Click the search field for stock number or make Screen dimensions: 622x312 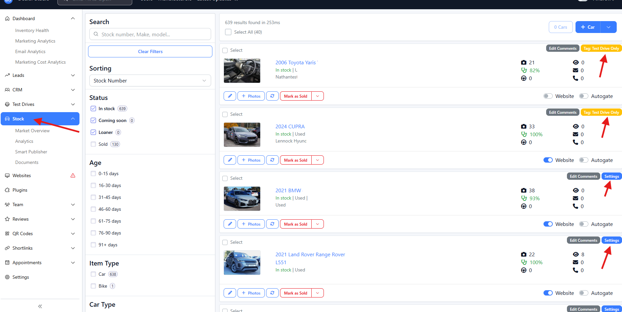coord(150,34)
